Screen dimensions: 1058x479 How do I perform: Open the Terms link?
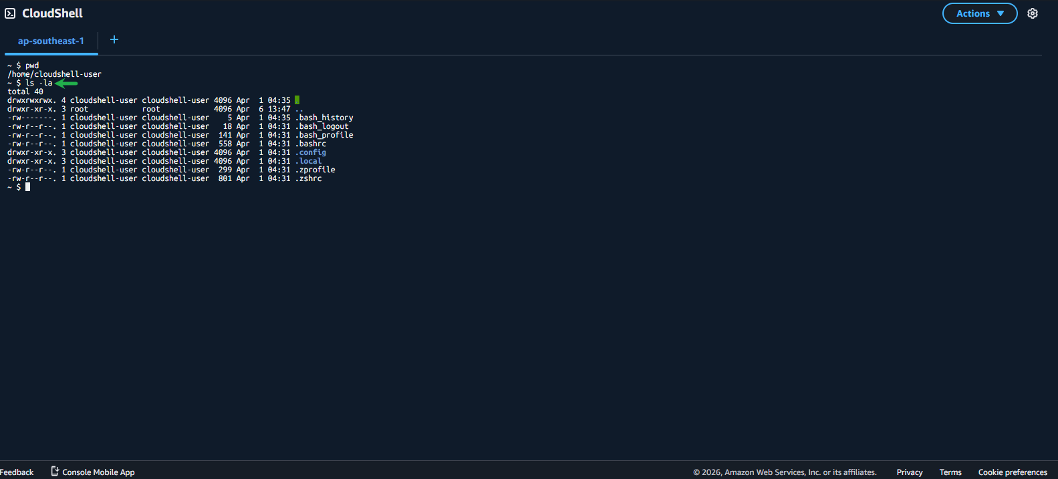[x=950, y=472]
